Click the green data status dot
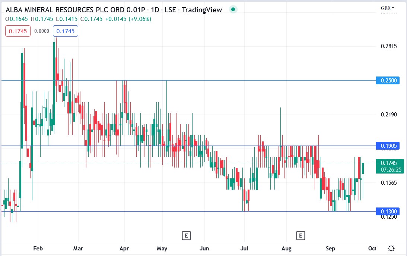The height and width of the screenshot is (256, 407). (x=233, y=9)
